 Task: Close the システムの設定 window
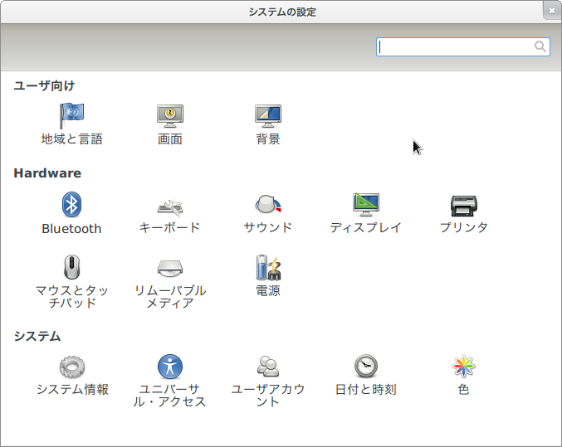coord(552,11)
